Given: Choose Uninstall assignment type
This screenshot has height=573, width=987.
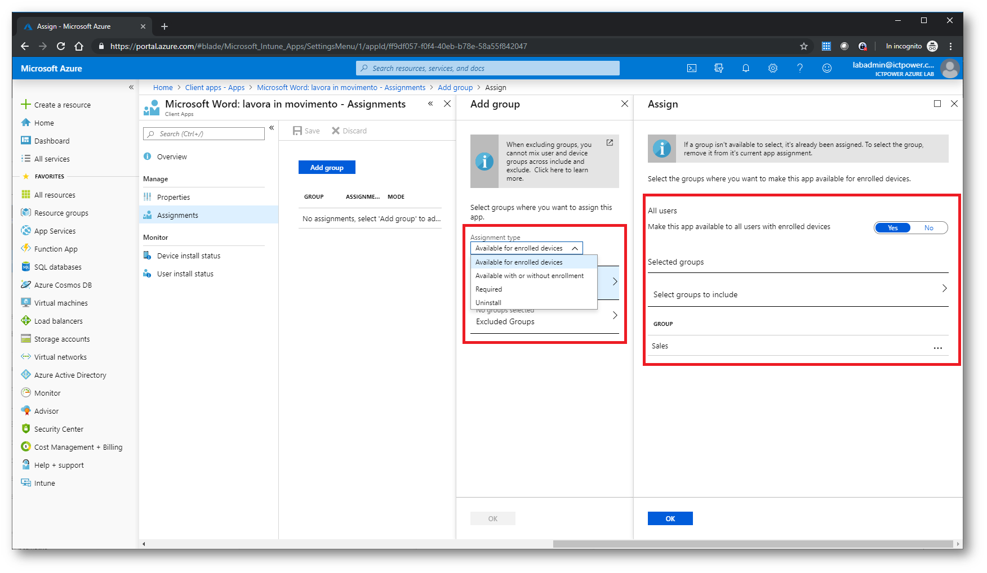Looking at the screenshot, I should coord(534,303).
